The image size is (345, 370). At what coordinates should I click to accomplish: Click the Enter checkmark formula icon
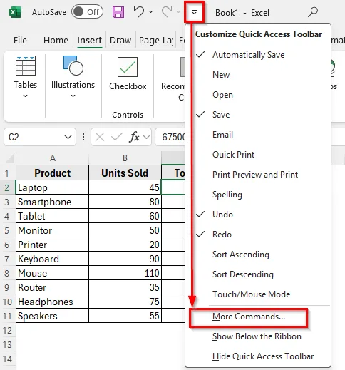coord(117,137)
